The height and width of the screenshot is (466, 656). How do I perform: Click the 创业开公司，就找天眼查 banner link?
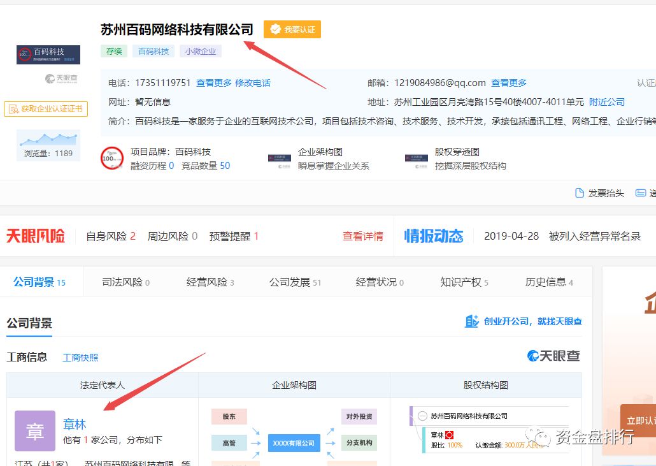click(x=524, y=321)
